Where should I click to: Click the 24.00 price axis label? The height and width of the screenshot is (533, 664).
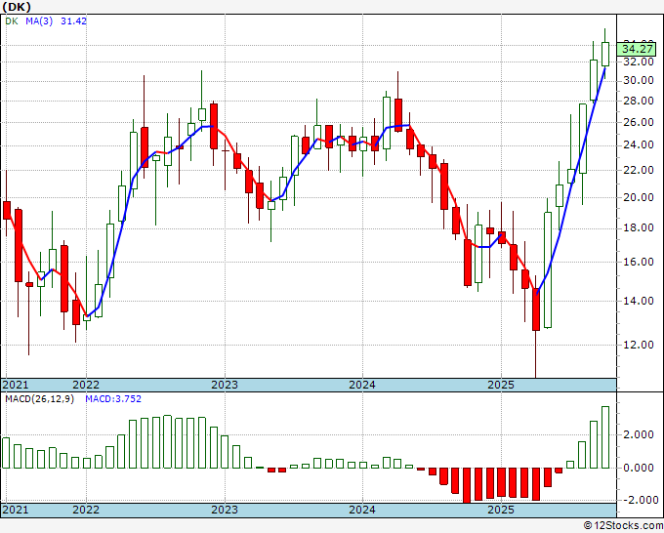[639, 145]
